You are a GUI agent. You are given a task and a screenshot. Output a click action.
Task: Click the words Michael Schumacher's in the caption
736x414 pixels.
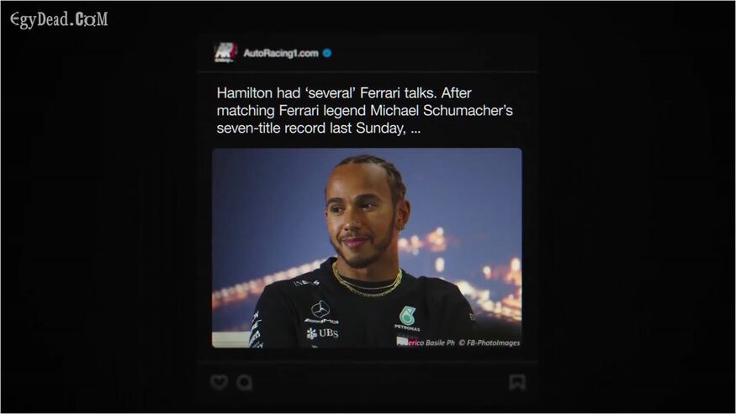442,111
